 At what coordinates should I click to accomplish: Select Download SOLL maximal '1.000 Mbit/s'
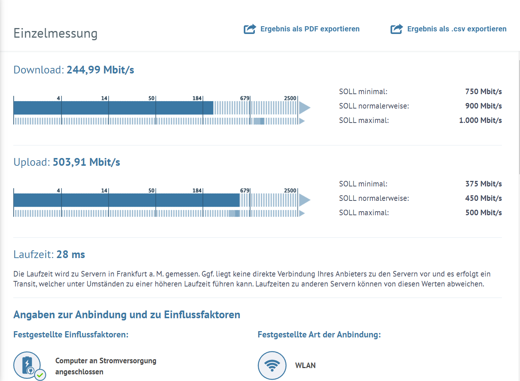[480, 120]
